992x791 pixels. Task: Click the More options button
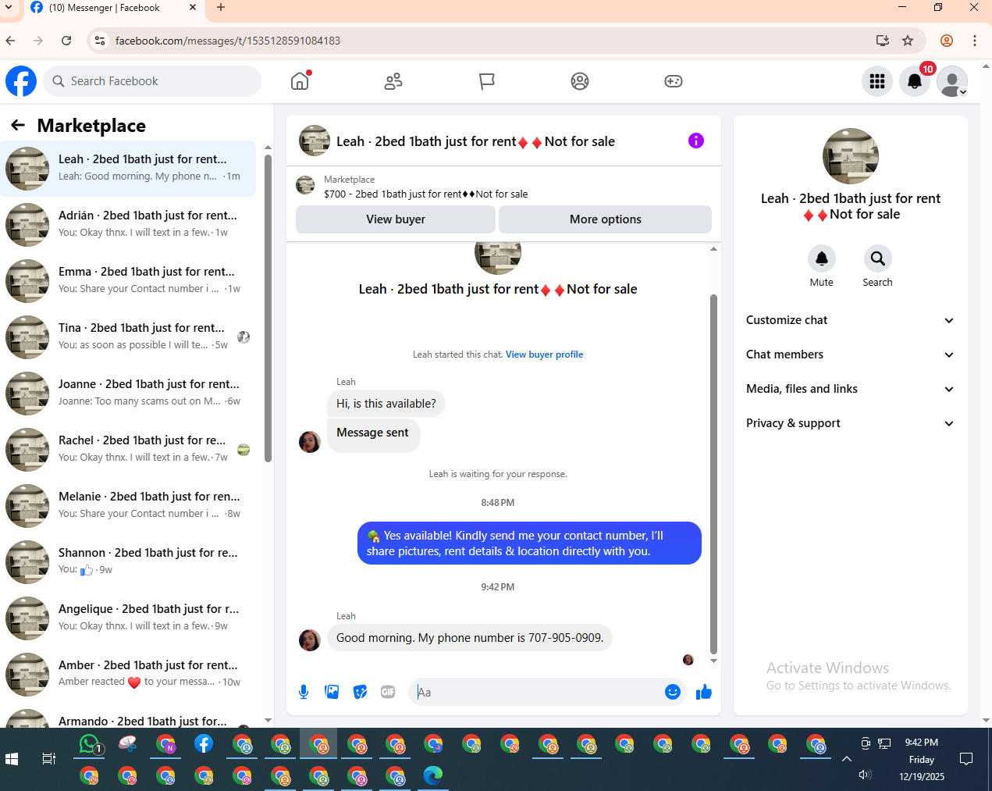coord(605,219)
